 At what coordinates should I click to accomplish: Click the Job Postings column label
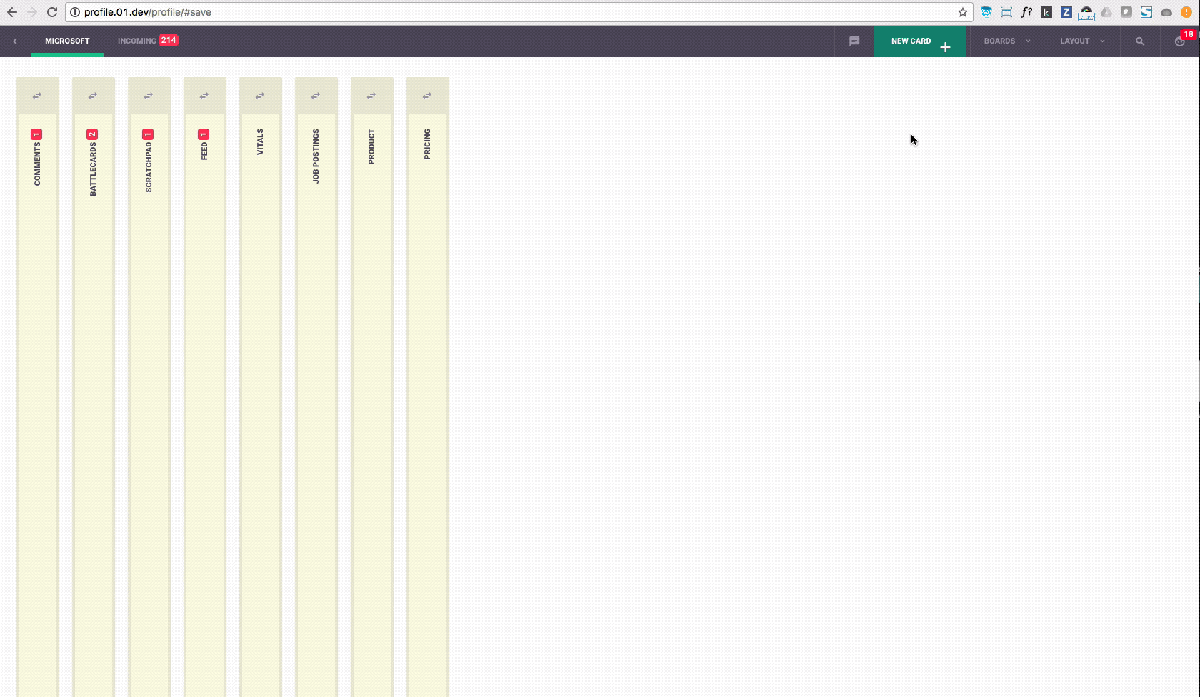(x=316, y=156)
